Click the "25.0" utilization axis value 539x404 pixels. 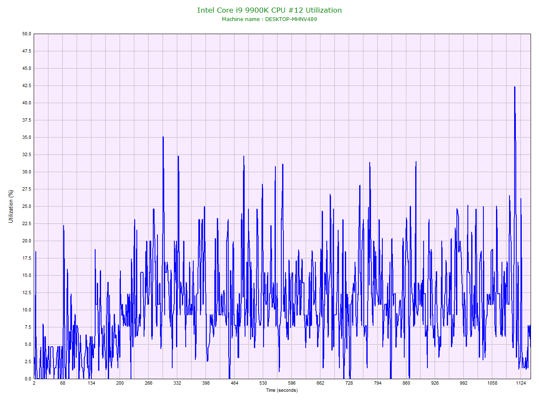[27, 206]
